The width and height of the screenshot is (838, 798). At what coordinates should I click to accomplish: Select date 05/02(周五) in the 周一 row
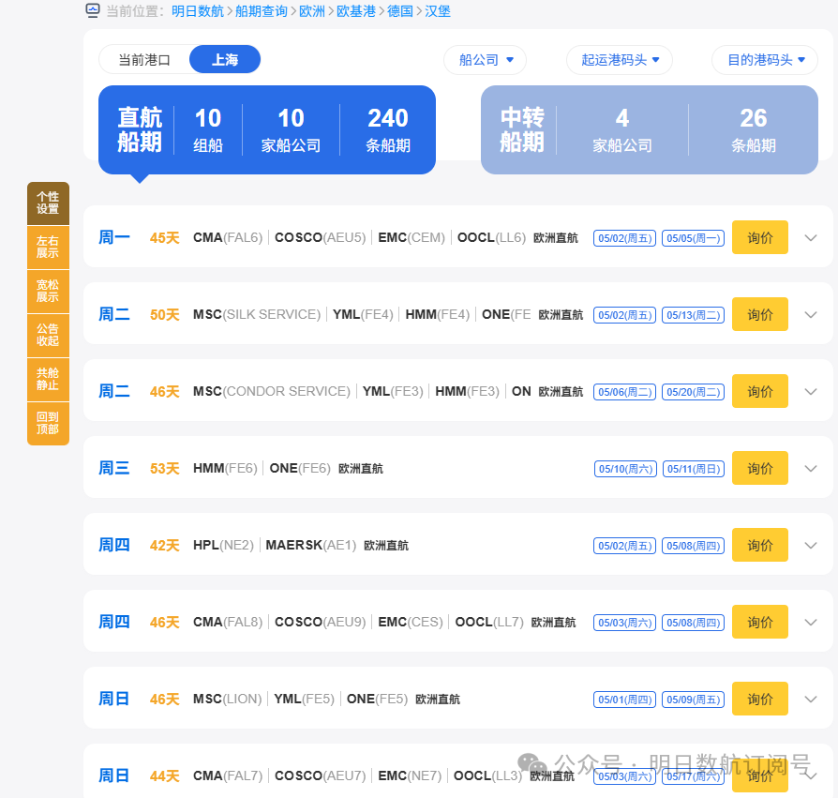(x=625, y=238)
